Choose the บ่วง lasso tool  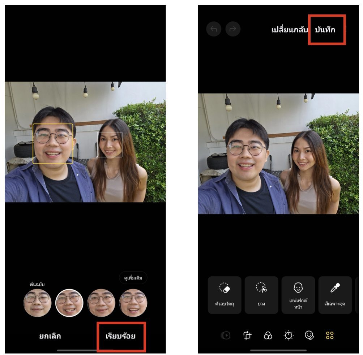tap(261, 295)
